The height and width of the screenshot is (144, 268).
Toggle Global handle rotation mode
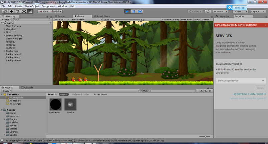coord(56,11)
